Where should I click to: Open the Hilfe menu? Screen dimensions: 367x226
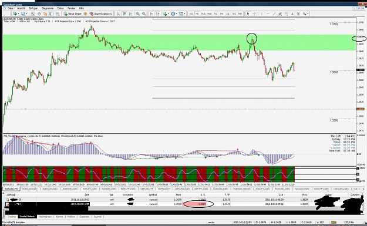point(82,8)
